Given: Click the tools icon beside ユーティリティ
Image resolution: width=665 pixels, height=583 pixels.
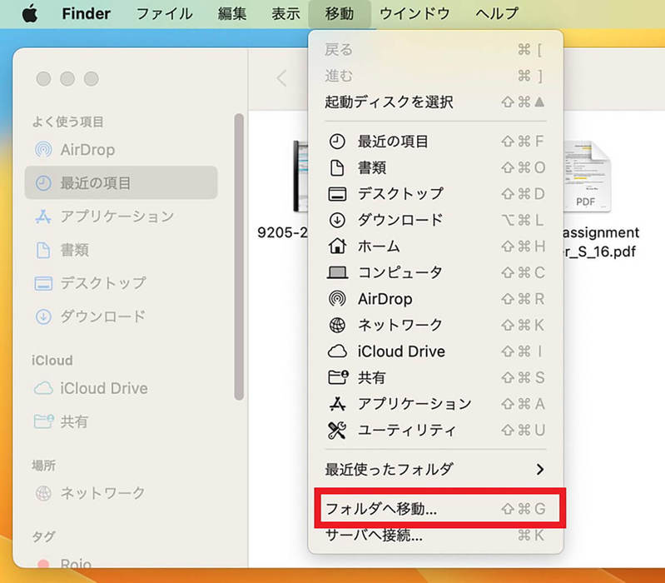Looking at the screenshot, I should pos(337,430).
